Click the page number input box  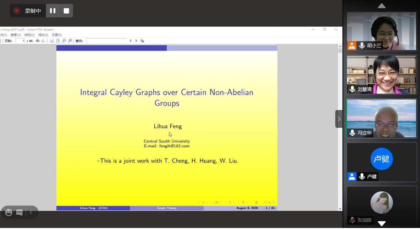24,41
